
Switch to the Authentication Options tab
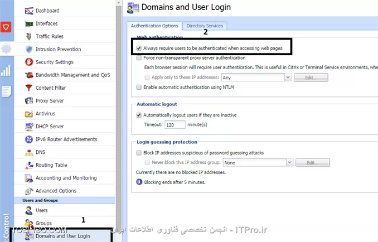click(154, 26)
